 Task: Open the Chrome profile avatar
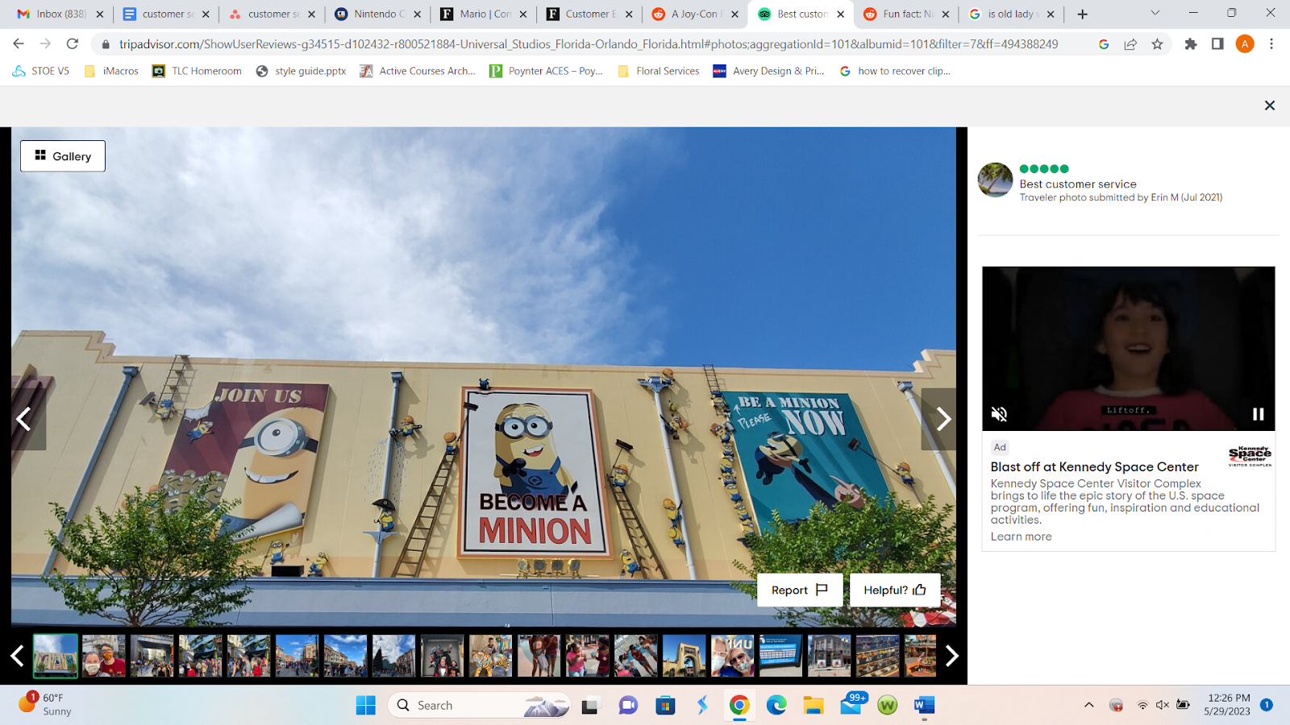click(x=1245, y=44)
